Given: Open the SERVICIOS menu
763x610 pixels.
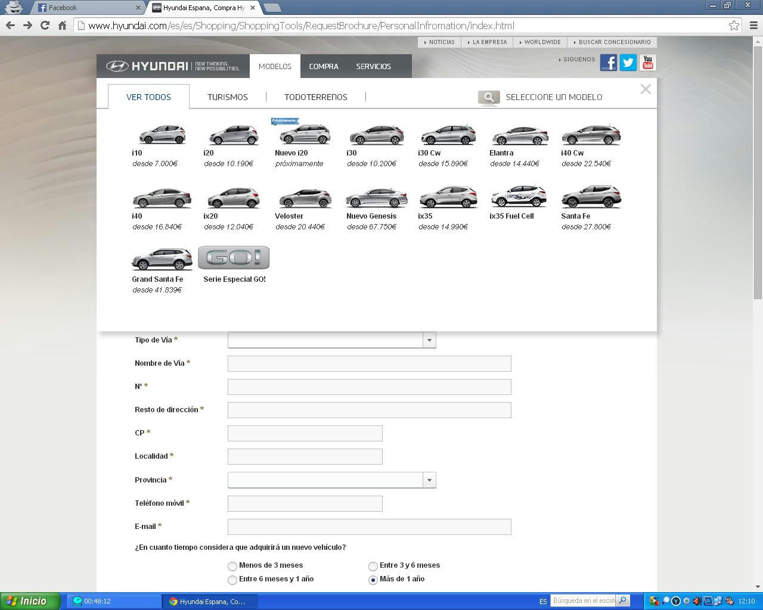Looking at the screenshot, I should 374,66.
